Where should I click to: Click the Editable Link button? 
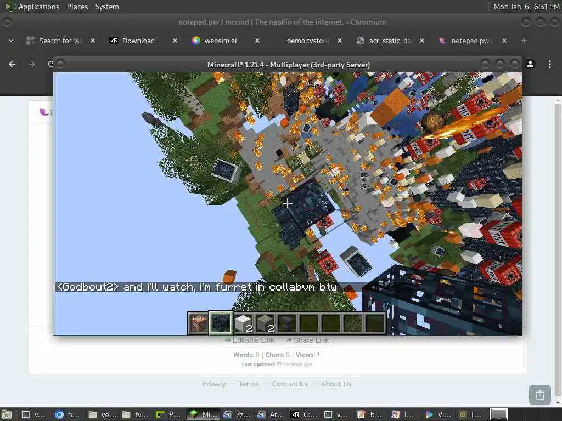pos(250,340)
